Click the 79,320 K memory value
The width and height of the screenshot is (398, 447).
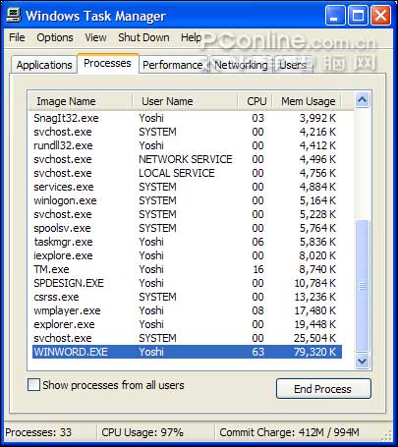314,352
